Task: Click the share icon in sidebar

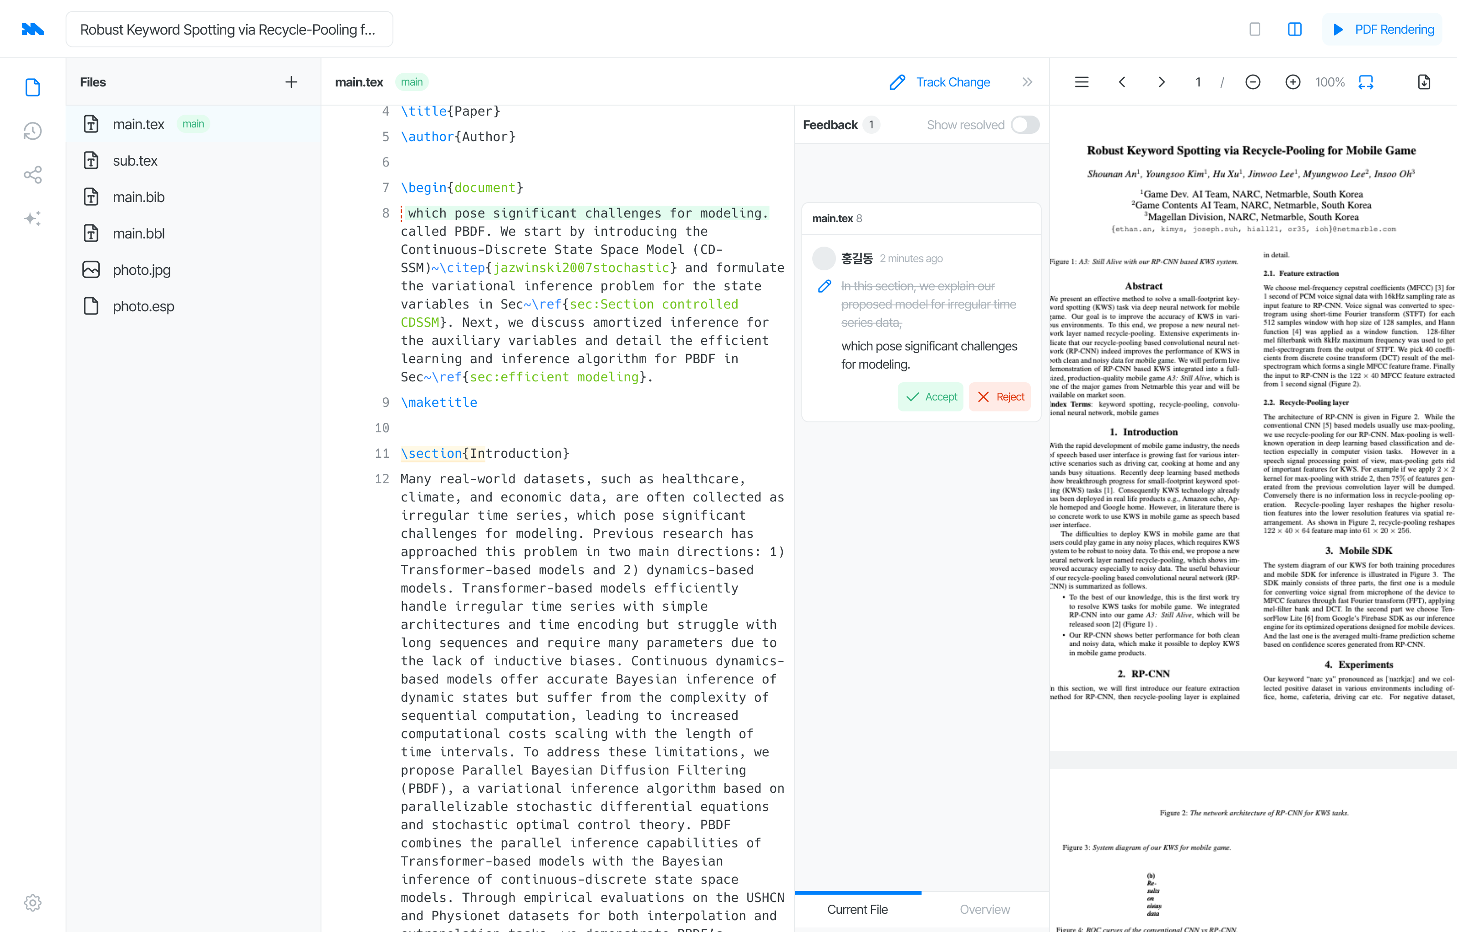Action: pos(33,175)
